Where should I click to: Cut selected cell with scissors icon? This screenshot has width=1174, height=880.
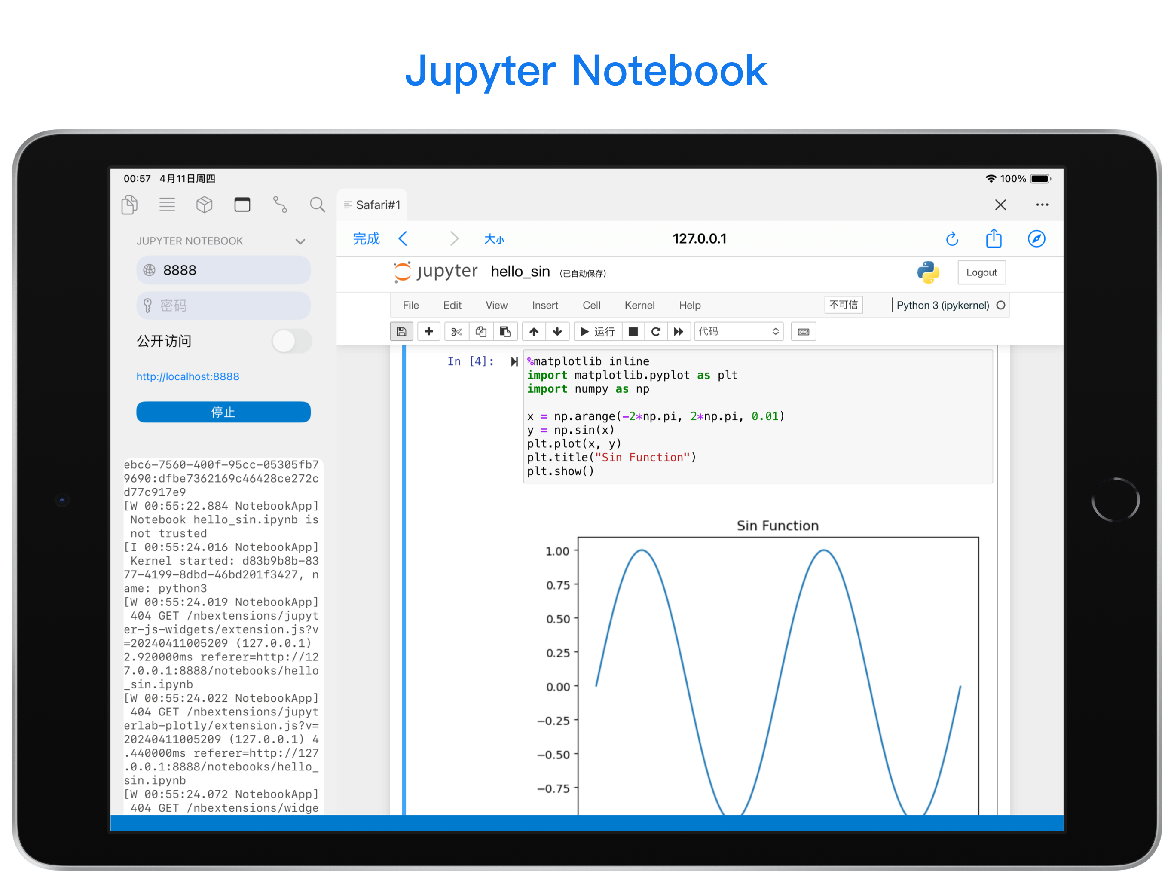point(456,332)
